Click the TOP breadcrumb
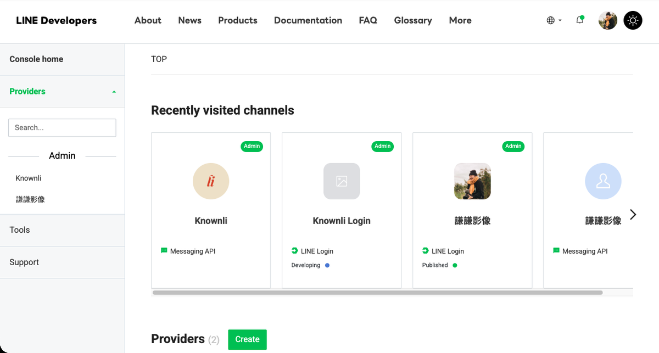Screen dimensions: 659x353 point(159,59)
